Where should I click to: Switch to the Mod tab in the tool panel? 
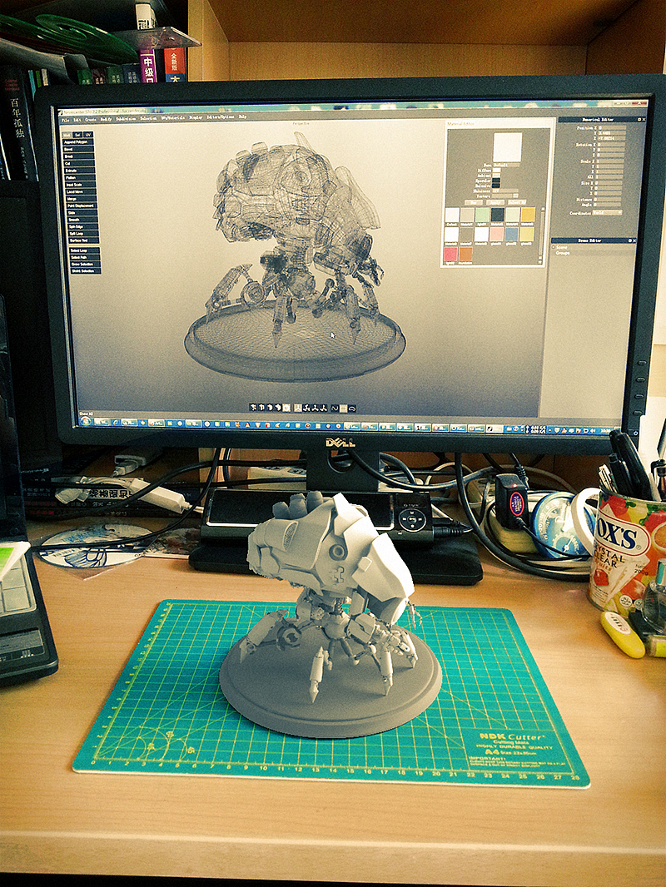pyautogui.click(x=67, y=135)
